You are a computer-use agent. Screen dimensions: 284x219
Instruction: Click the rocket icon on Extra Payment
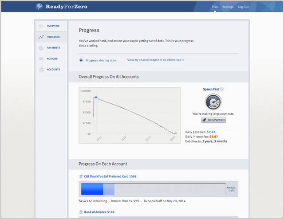click(x=204, y=120)
